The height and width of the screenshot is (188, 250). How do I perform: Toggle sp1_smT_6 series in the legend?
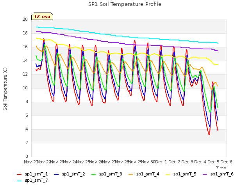(x=218, y=174)
